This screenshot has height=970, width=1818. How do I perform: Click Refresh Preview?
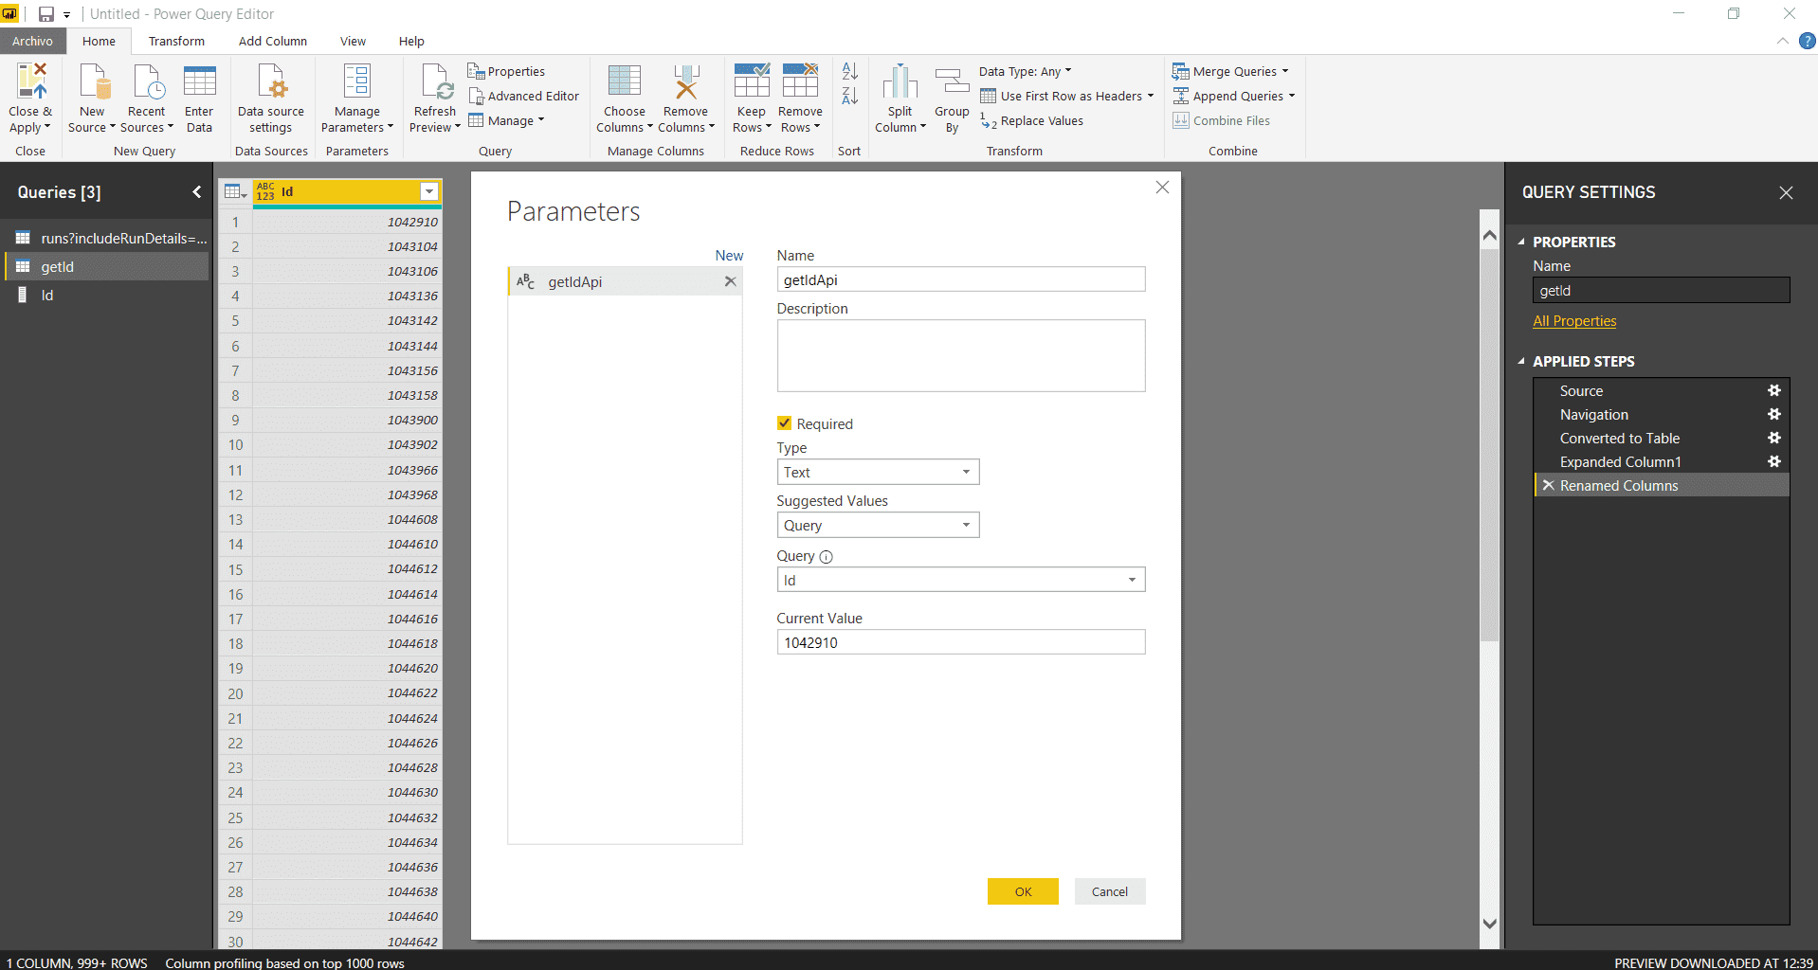(x=434, y=96)
